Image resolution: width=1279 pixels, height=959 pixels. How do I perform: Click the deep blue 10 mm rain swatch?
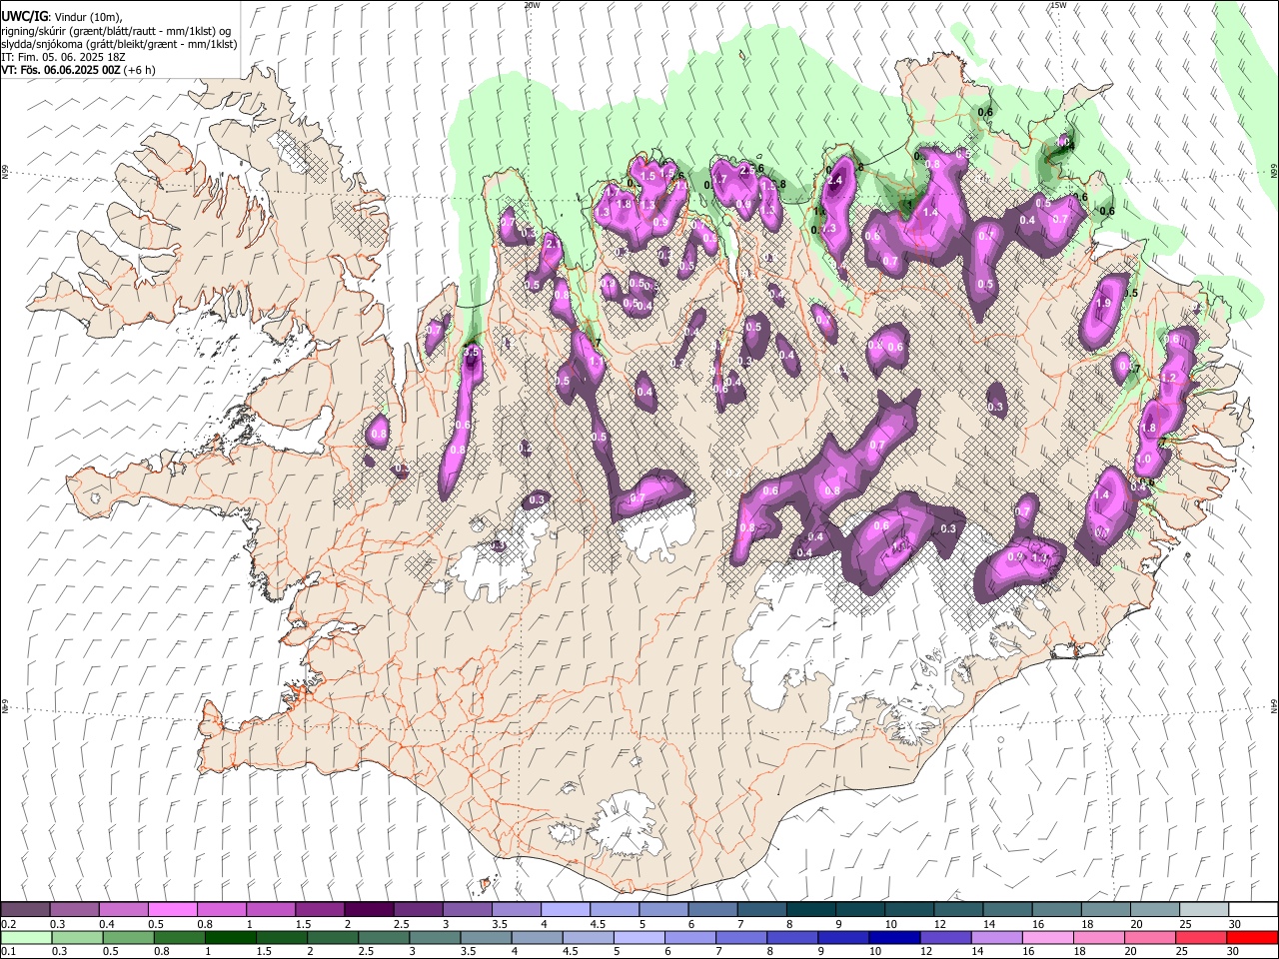pyautogui.click(x=893, y=937)
